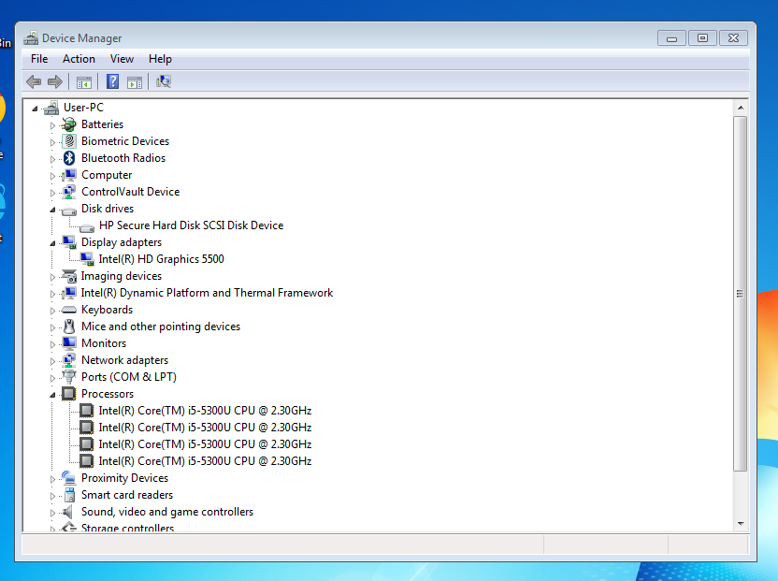
Task: Click the Show/Hide Action Pane toolbar icon
Action: pyautogui.click(x=135, y=82)
